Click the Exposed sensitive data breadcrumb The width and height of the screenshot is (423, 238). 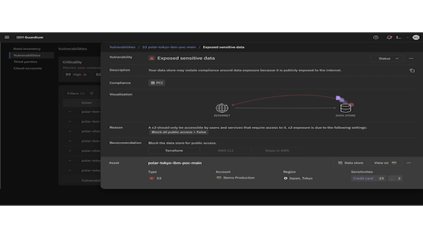223,47
